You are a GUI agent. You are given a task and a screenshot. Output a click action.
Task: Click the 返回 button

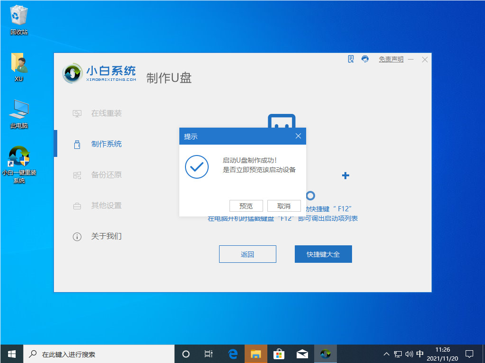(x=247, y=254)
